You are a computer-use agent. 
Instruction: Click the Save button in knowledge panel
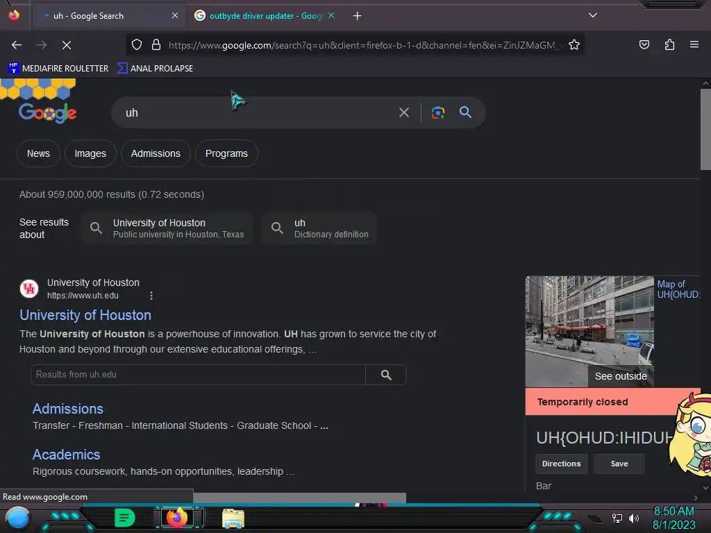pyautogui.click(x=619, y=464)
